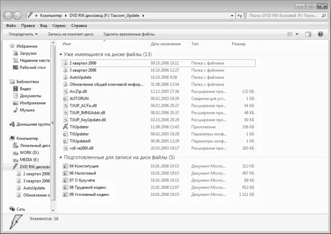Open the Упорядочить dropdown
Image resolution: width=331 pixels, height=234 pixels.
coord(23,34)
